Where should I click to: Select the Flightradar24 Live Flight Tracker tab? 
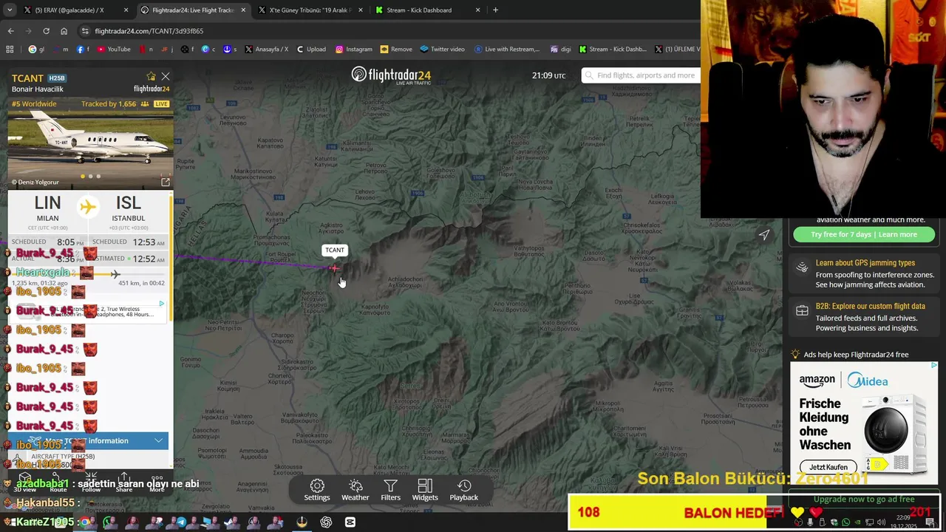pyautogui.click(x=192, y=10)
